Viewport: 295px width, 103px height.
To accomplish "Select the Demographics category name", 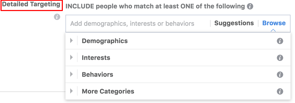I will (x=105, y=41).
